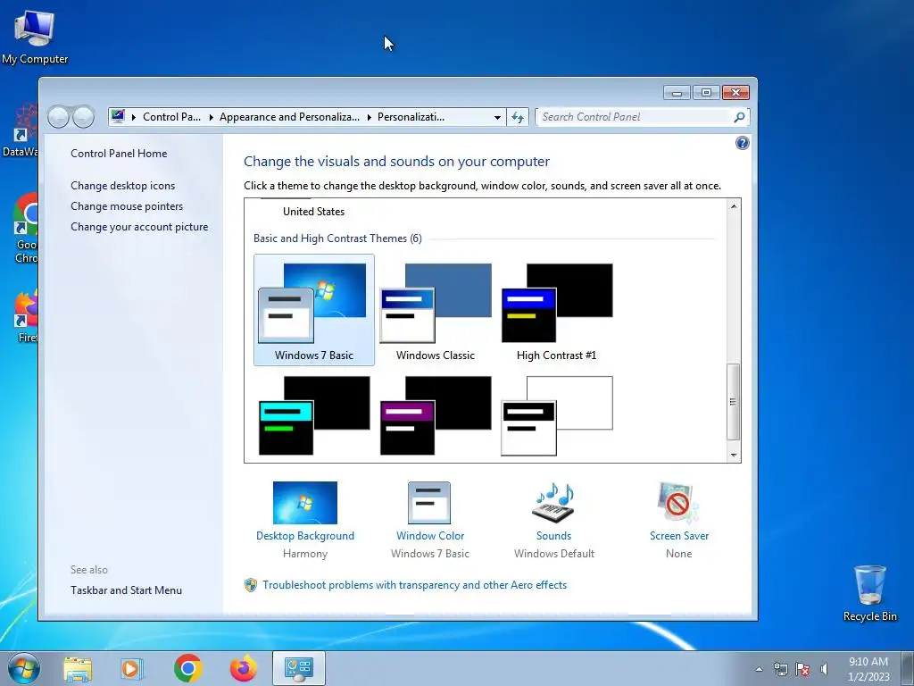Open Taskbar and Start Menu link
Screen dimensions: 914x686
[126, 590]
